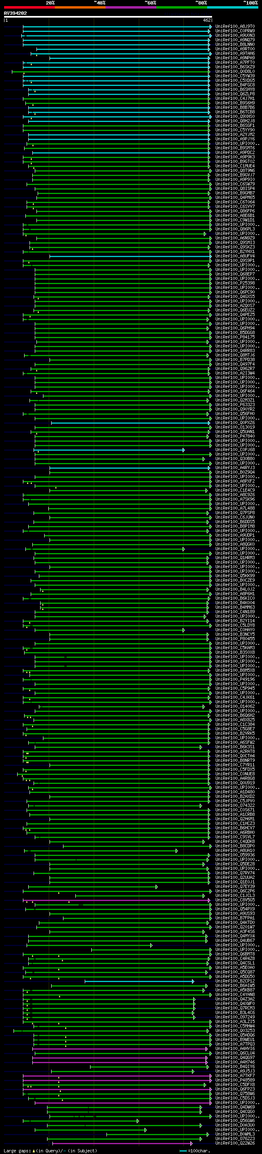The width and height of the screenshot is (262, 1154).
Task: Select the green ~80% legend segment
Action: coord(182,7)
